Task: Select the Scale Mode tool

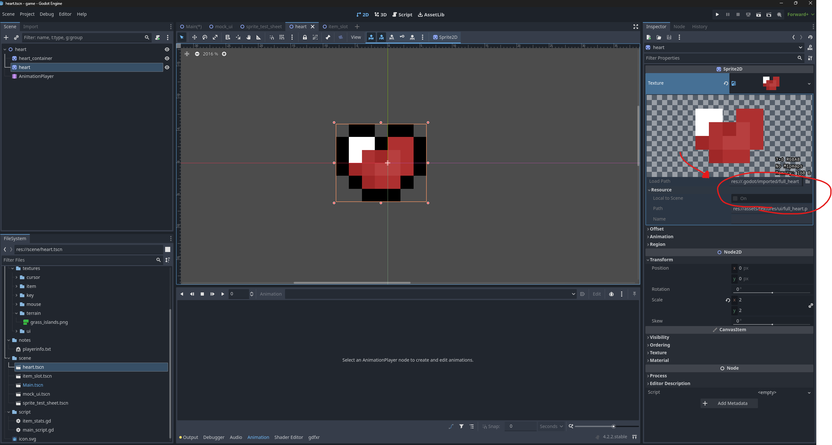Action: click(x=215, y=37)
